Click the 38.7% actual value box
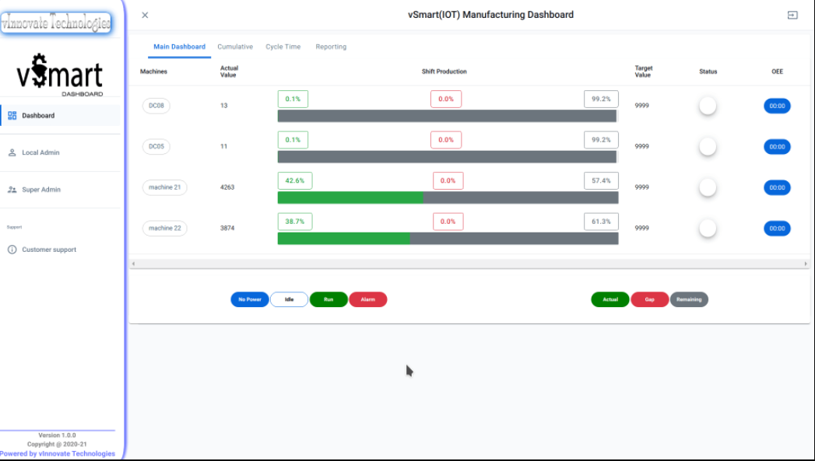815x461 pixels. 295,222
